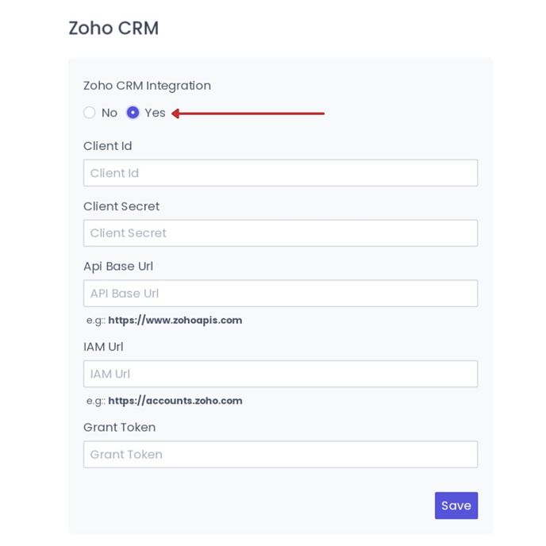The width and height of the screenshot is (546, 546).
Task: Click the "Grant Token" field label
Action: coord(119,427)
